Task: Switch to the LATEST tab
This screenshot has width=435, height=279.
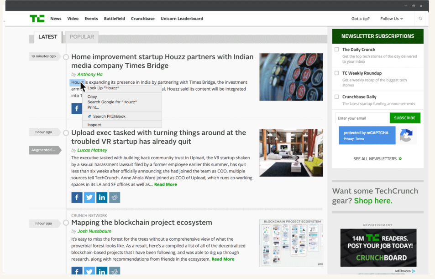Action: point(48,37)
